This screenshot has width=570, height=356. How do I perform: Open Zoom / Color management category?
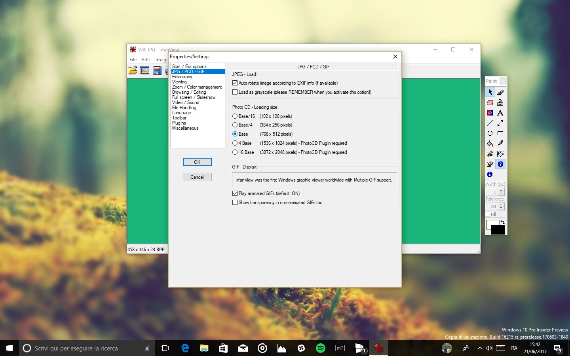(197, 87)
